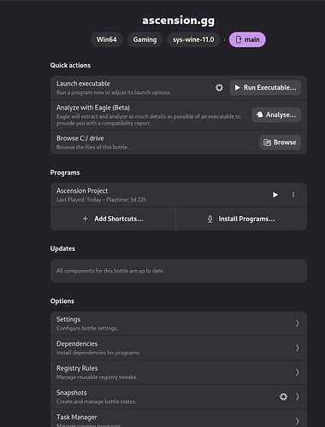Play the Ascension Project program
The width and height of the screenshot is (325, 427).
(275, 195)
